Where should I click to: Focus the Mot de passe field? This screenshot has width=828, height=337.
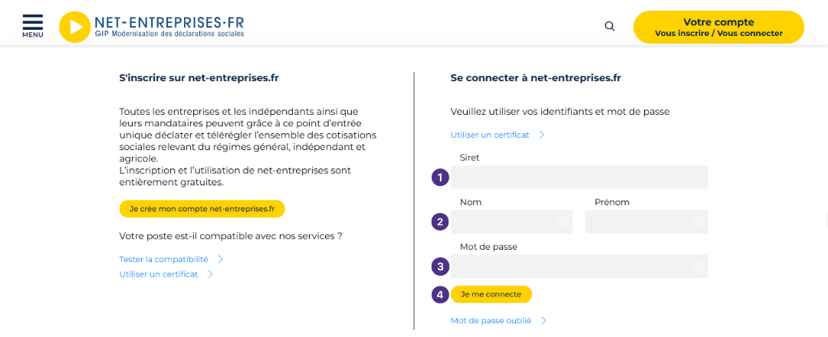point(579,267)
